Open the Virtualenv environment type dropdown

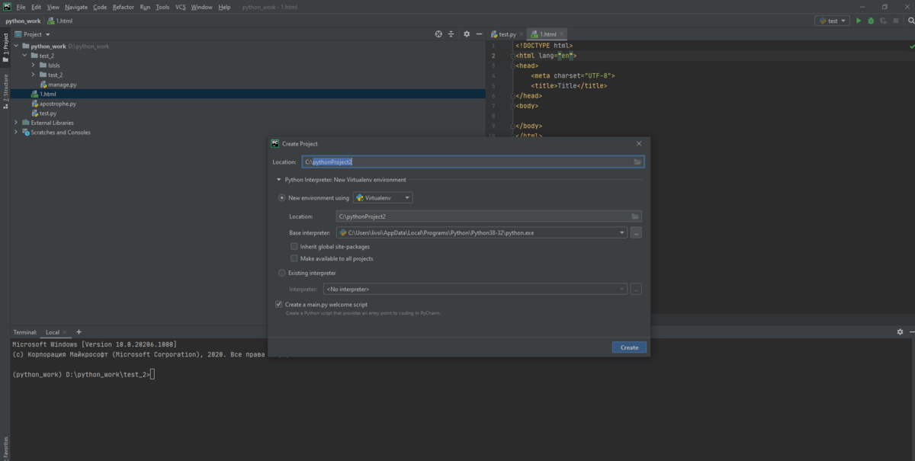tap(383, 197)
